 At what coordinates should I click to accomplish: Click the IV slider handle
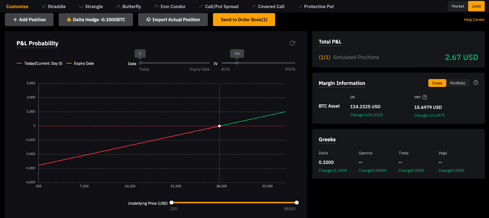[237, 63]
